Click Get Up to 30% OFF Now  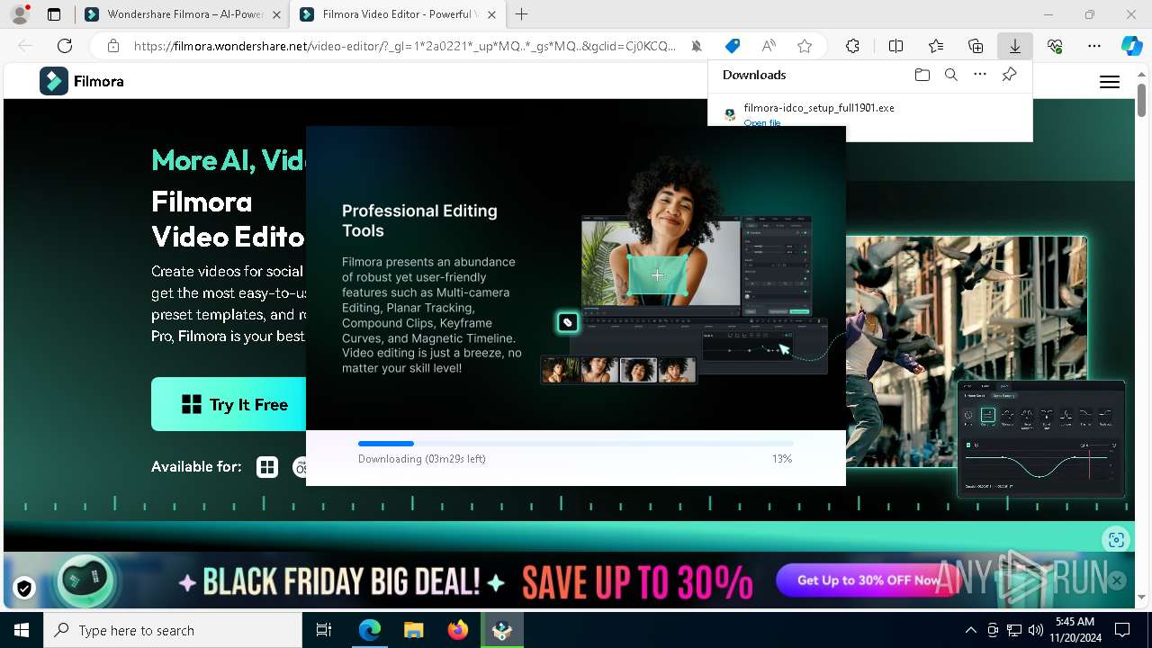point(868,580)
